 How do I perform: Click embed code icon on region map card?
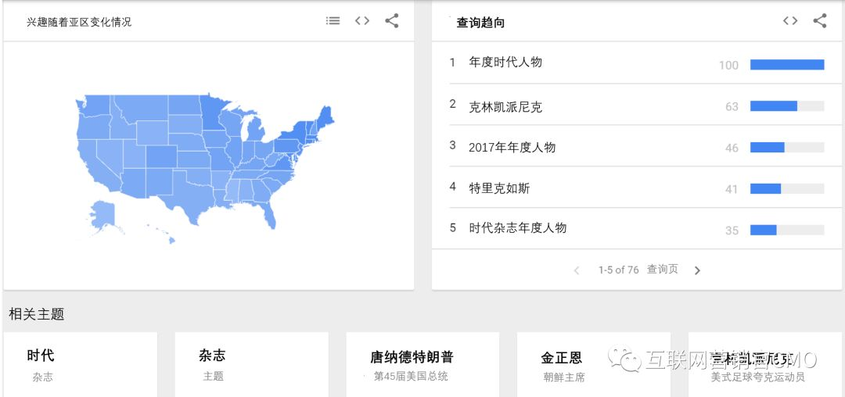click(x=362, y=21)
